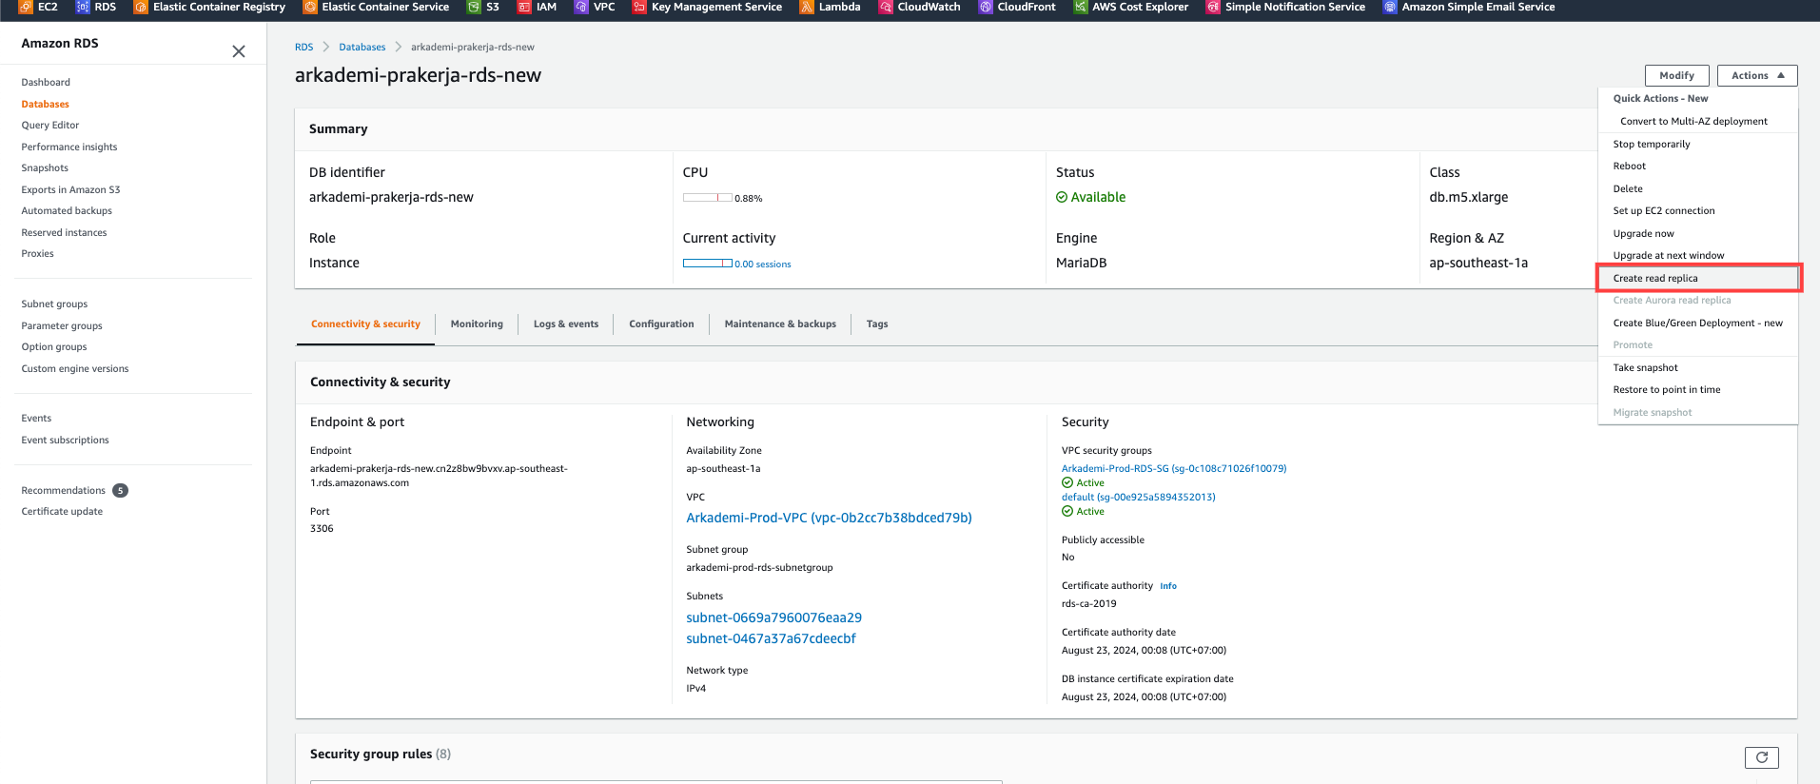
Task: Click the Databases breadcrumb link
Action: click(362, 47)
